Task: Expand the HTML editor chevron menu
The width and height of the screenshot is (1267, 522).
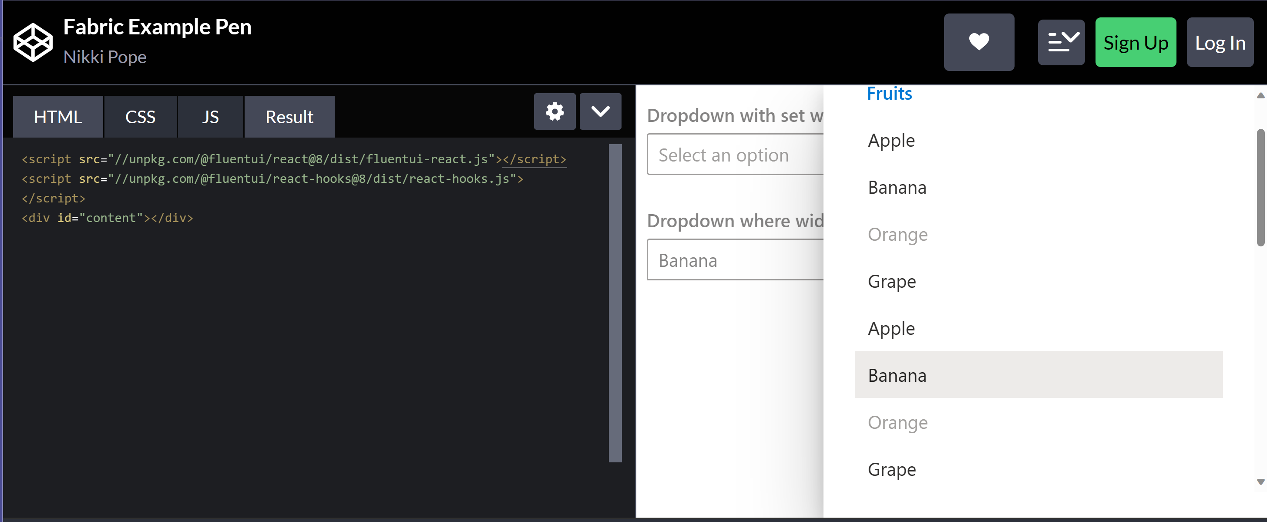Action: (x=600, y=111)
